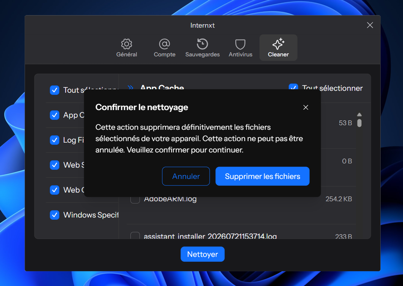The image size is (403, 286).
Task: Open the Général settings tab
Action: pos(127,48)
